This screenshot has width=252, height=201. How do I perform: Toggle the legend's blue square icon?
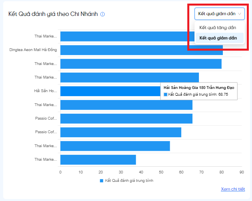101,181
